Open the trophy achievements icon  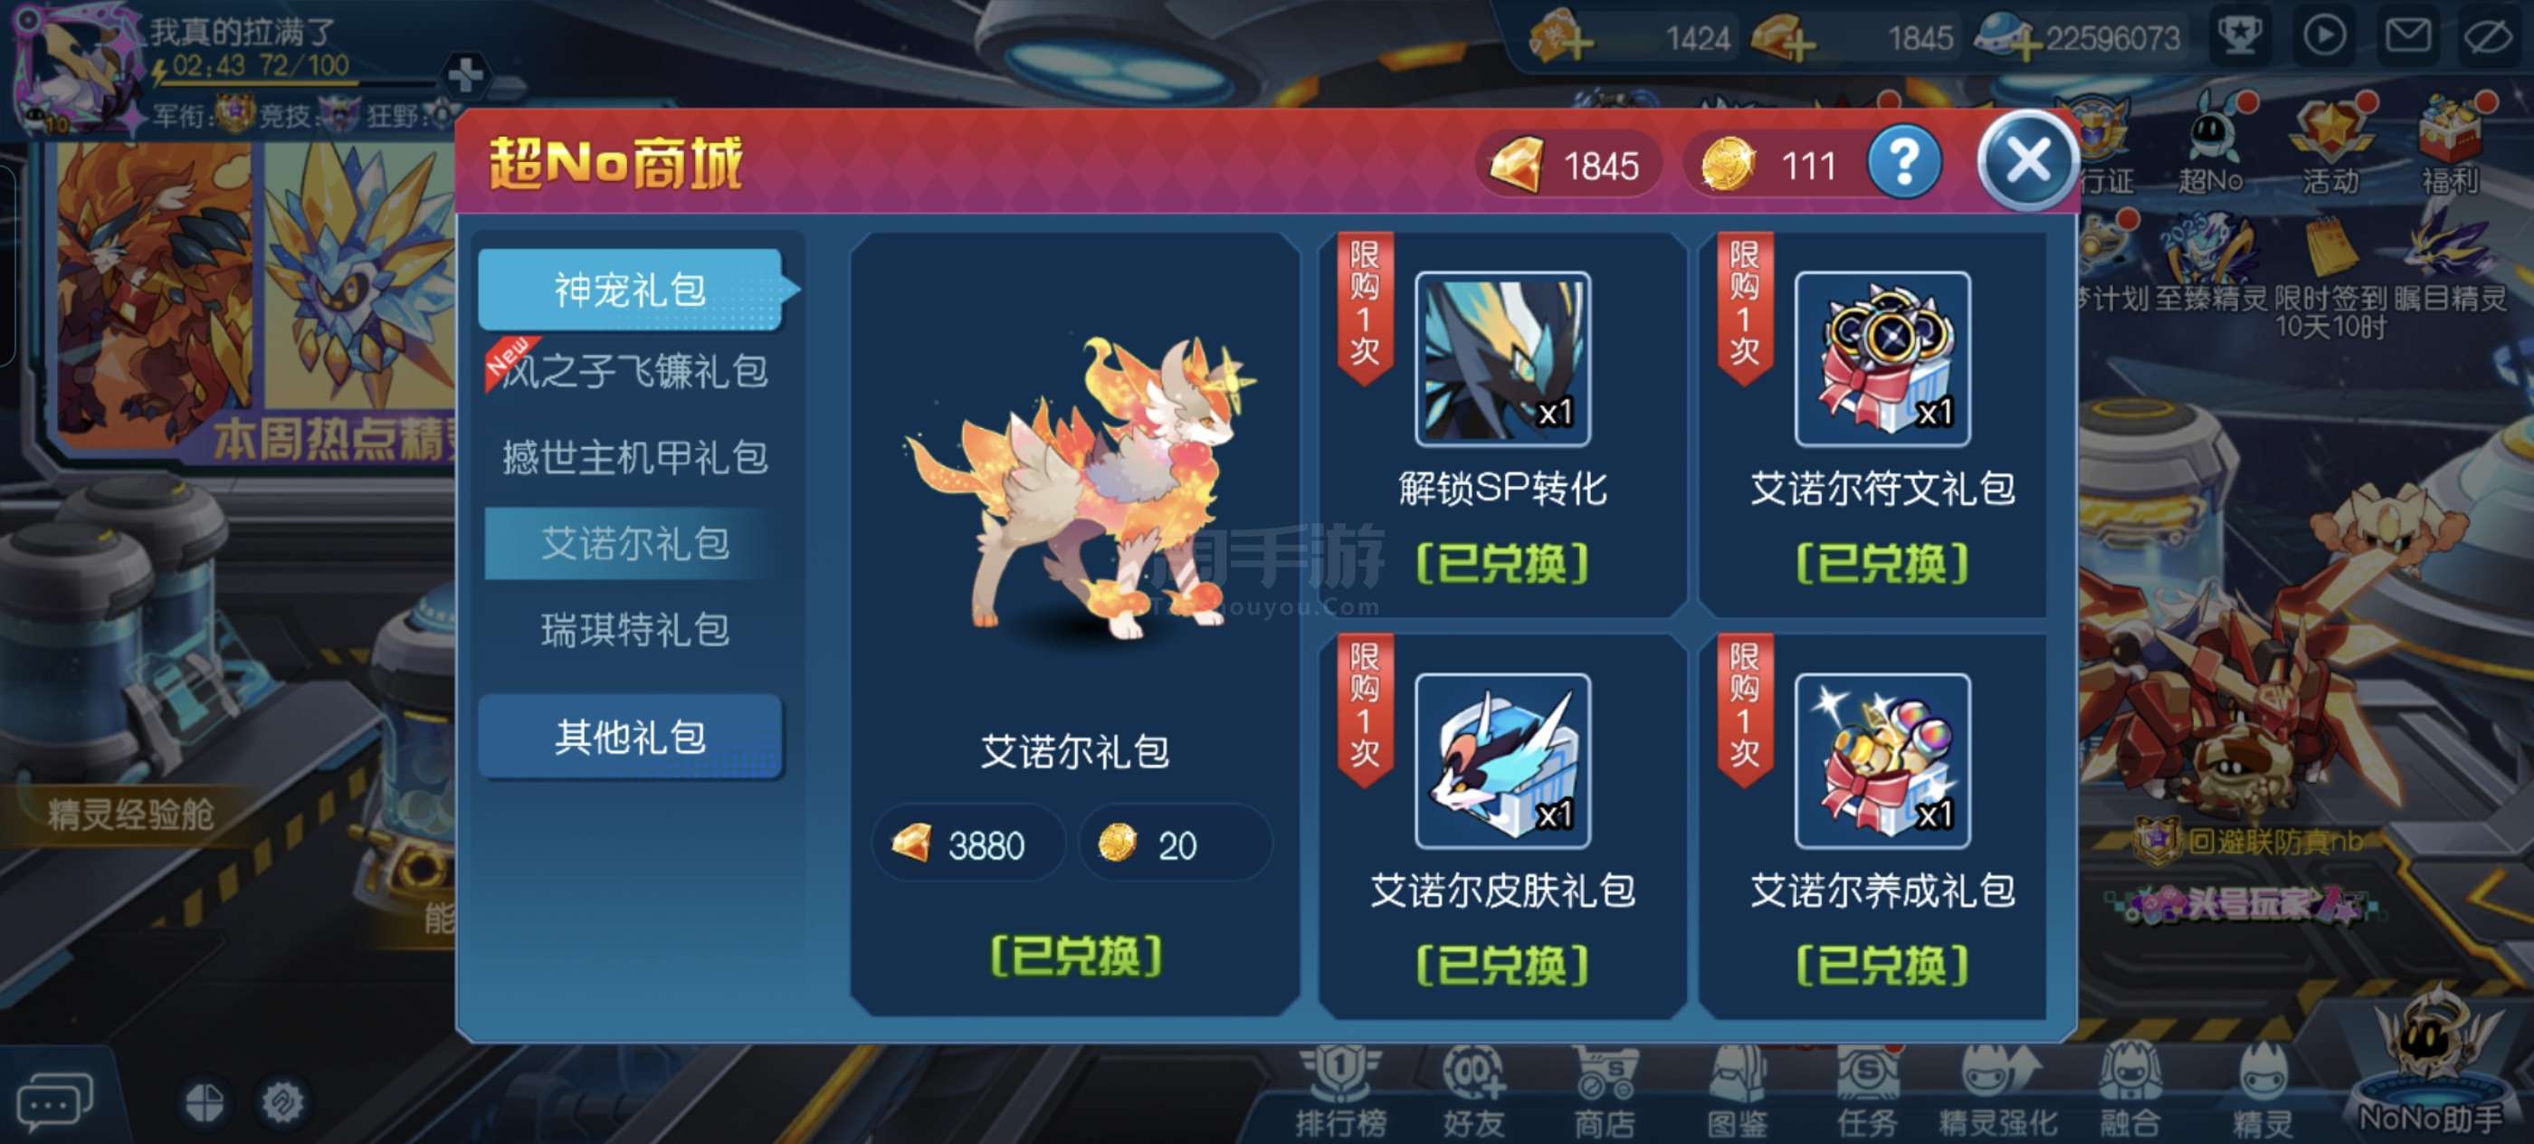pos(2240,36)
